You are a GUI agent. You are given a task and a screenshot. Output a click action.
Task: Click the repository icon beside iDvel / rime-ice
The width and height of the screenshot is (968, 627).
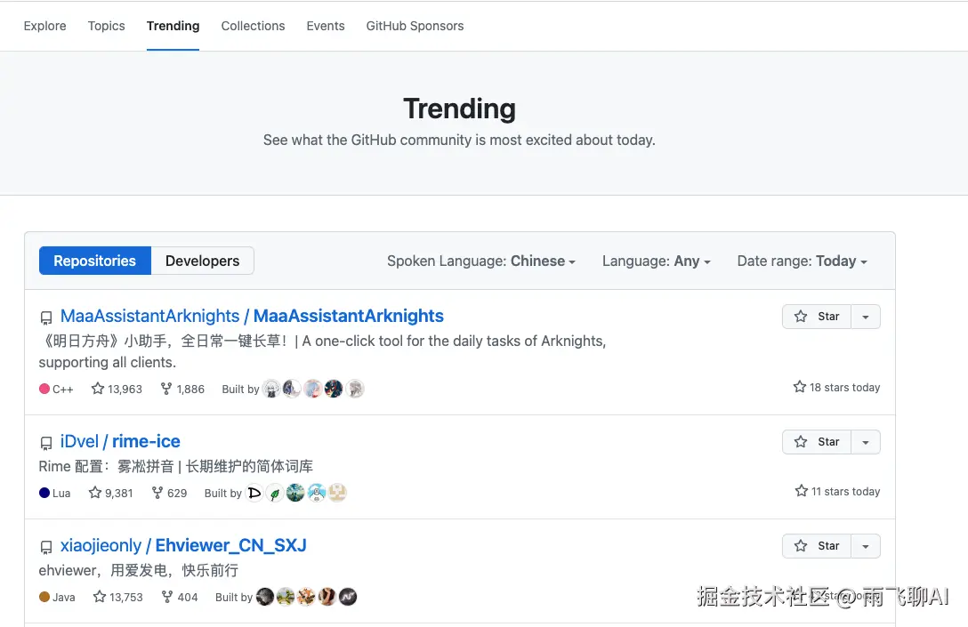click(45, 443)
